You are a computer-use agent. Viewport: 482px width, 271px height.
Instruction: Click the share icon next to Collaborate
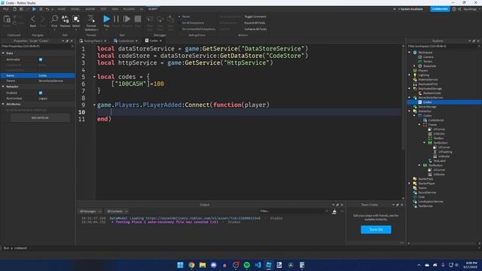(459, 9)
